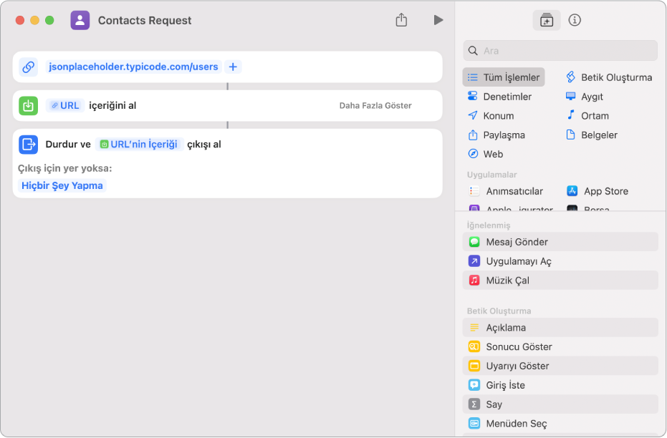Open Denetimler category
This screenshot has width=667, height=438.
pos(499,97)
